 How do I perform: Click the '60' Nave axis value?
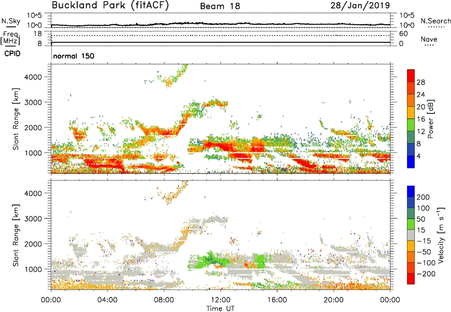coord(404,34)
